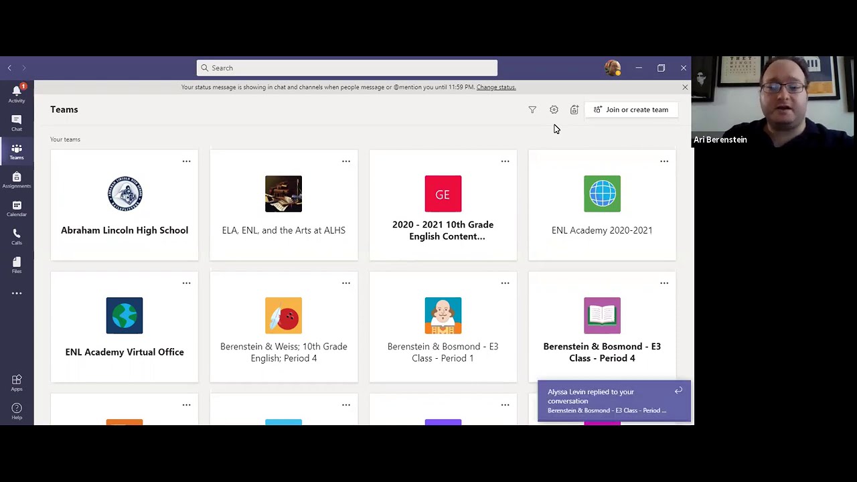Open the purple book team icon
Screen dimensions: 857x482
[602, 315]
